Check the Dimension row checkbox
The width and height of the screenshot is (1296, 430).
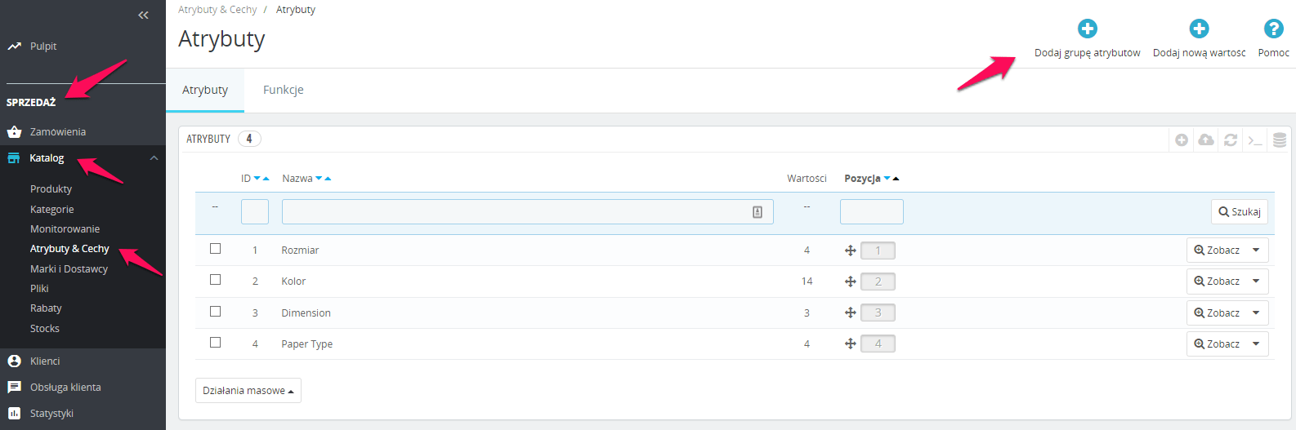click(x=216, y=312)
